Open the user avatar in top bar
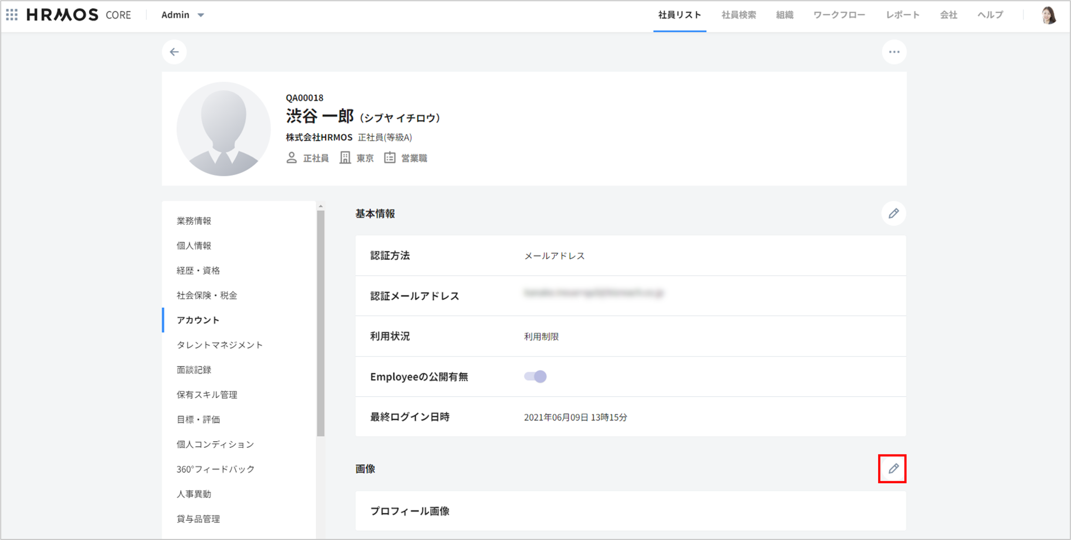This screenshot has height=540, width=1071. [1049, 15]
